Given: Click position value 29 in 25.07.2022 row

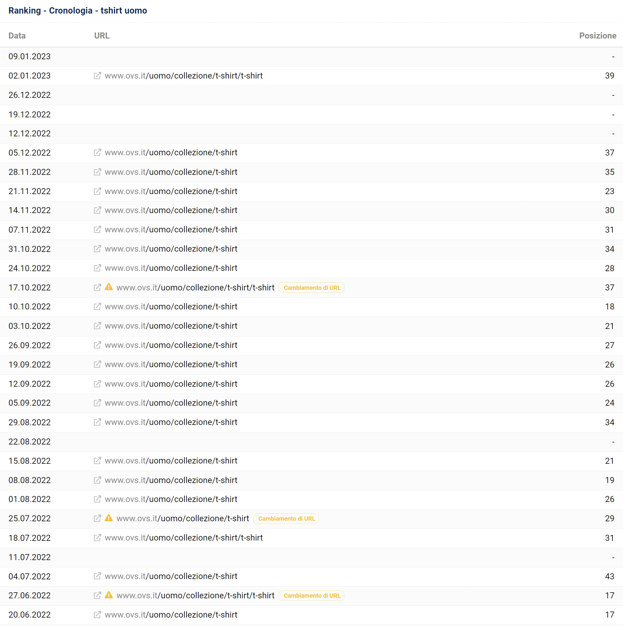Looking at the screenshot, I should pos(609,519).
